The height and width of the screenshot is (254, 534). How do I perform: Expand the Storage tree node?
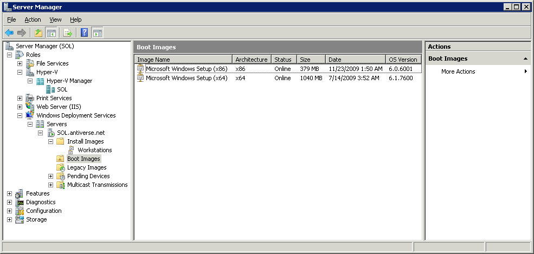pyautogui.click(x=10, y=220)
